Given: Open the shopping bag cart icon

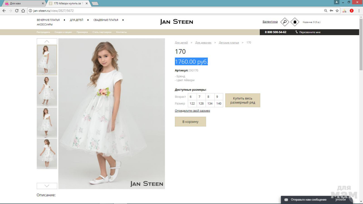Looking at the screenshot, I should [x=295, y=22].
